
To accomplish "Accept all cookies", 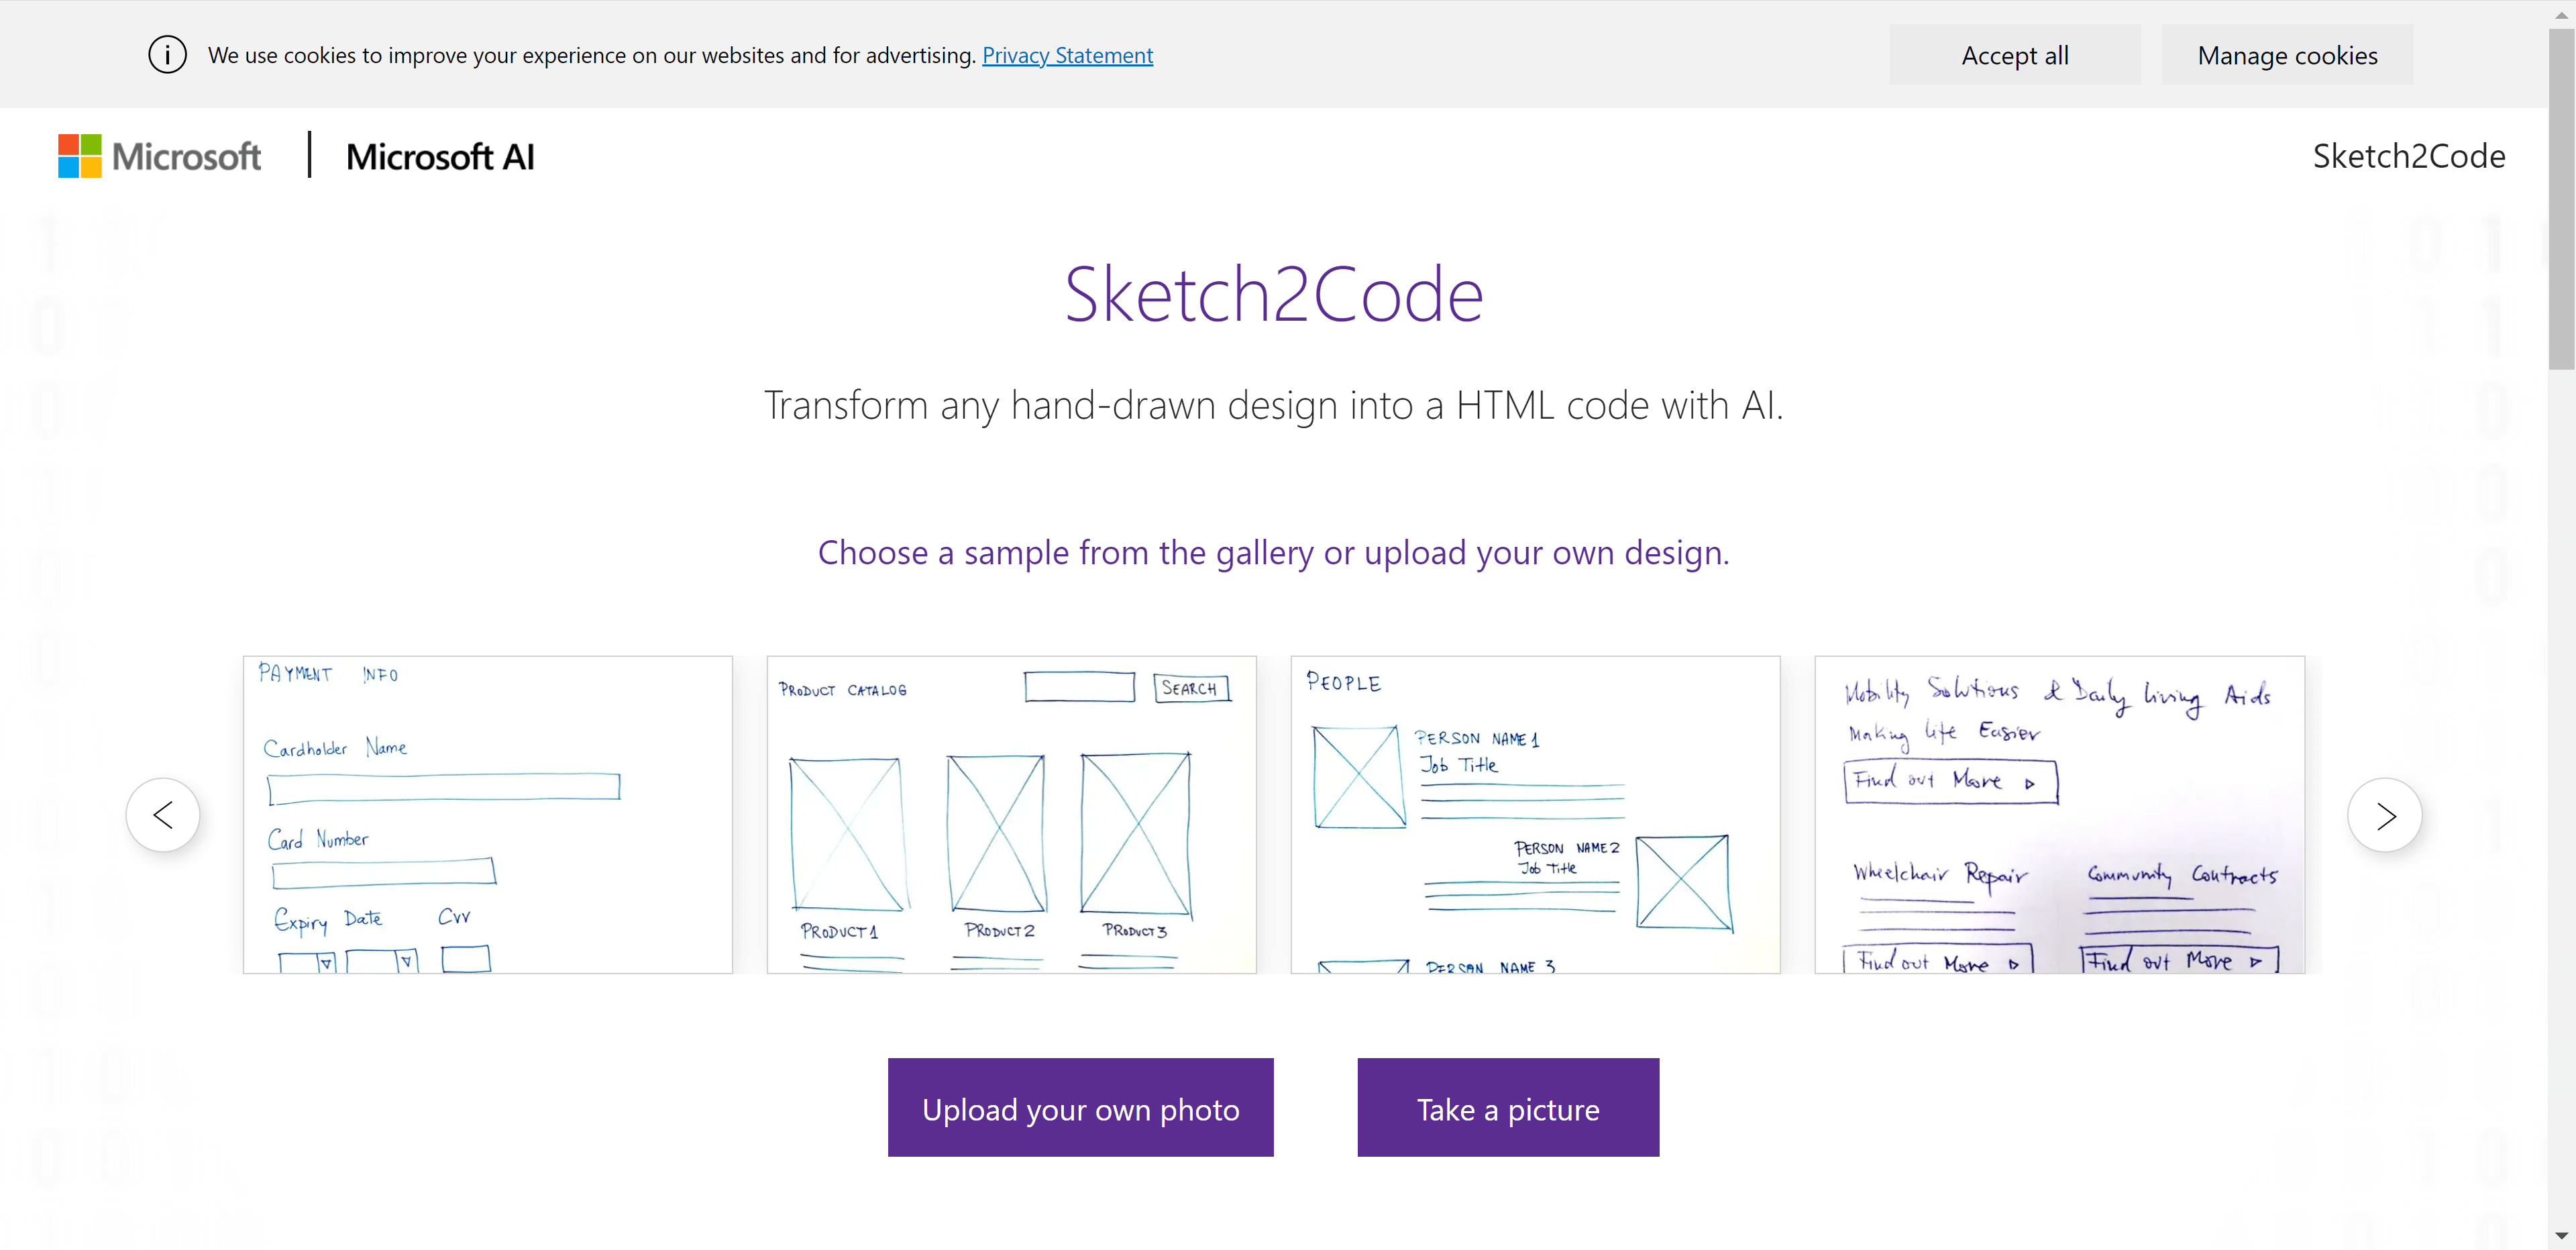I will (2014, 55).
